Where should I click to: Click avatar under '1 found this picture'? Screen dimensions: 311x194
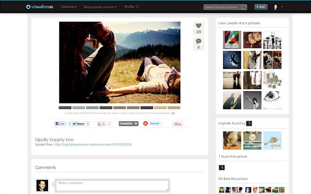tap(222, 168)
